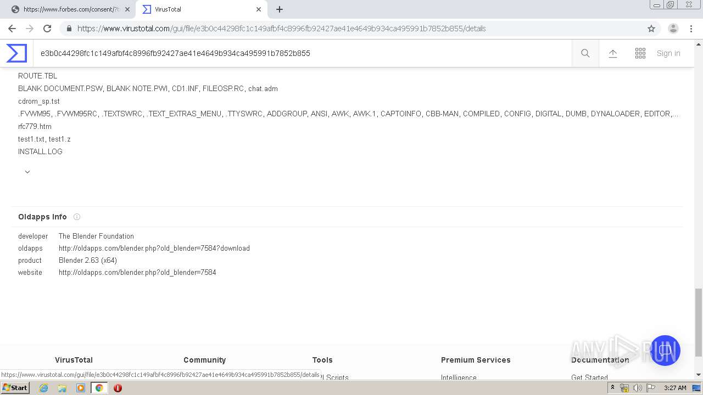703x395 pixels.
Task: Click the vertical scrollbar thumb
Action: click(699, 323)
